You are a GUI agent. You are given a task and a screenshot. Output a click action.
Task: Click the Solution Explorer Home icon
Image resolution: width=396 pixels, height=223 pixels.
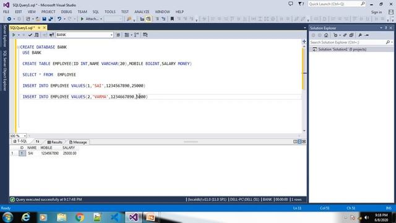tap(326, 35)
